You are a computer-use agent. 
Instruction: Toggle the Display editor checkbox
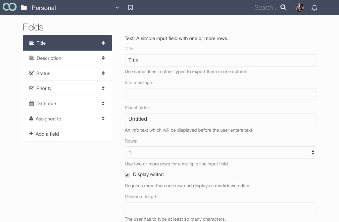coord(127,175)
